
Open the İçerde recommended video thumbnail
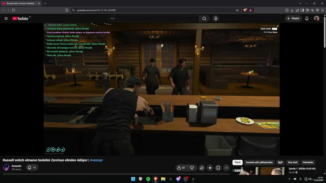tap(260, 171)
